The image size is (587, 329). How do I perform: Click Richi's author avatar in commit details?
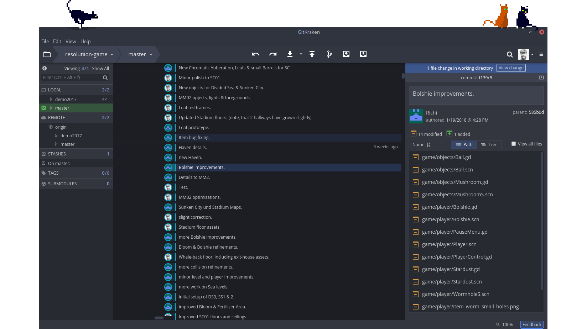(416, 116)
